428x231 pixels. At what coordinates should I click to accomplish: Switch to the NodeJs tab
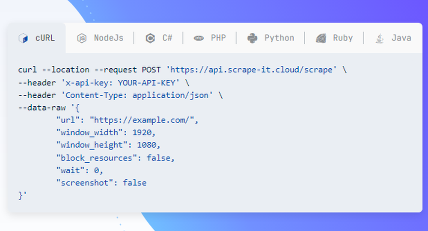pos(109,38)
